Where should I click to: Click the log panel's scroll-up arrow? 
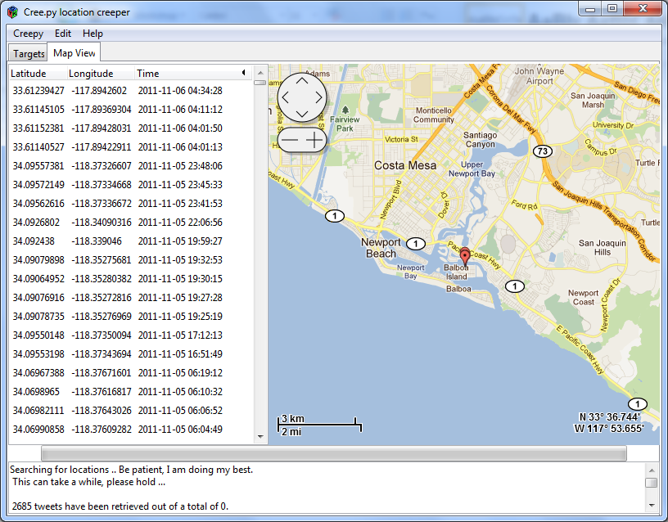coord(652,470)
